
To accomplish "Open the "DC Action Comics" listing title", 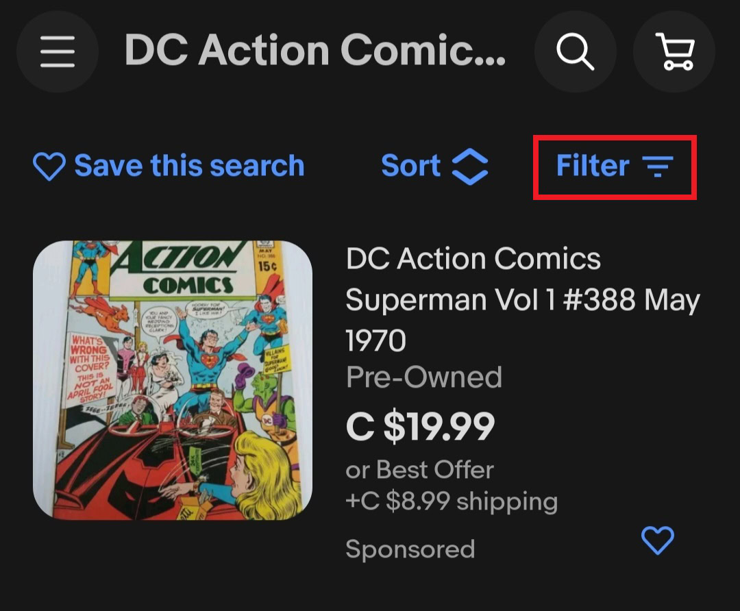I will (x=473, y=260).
